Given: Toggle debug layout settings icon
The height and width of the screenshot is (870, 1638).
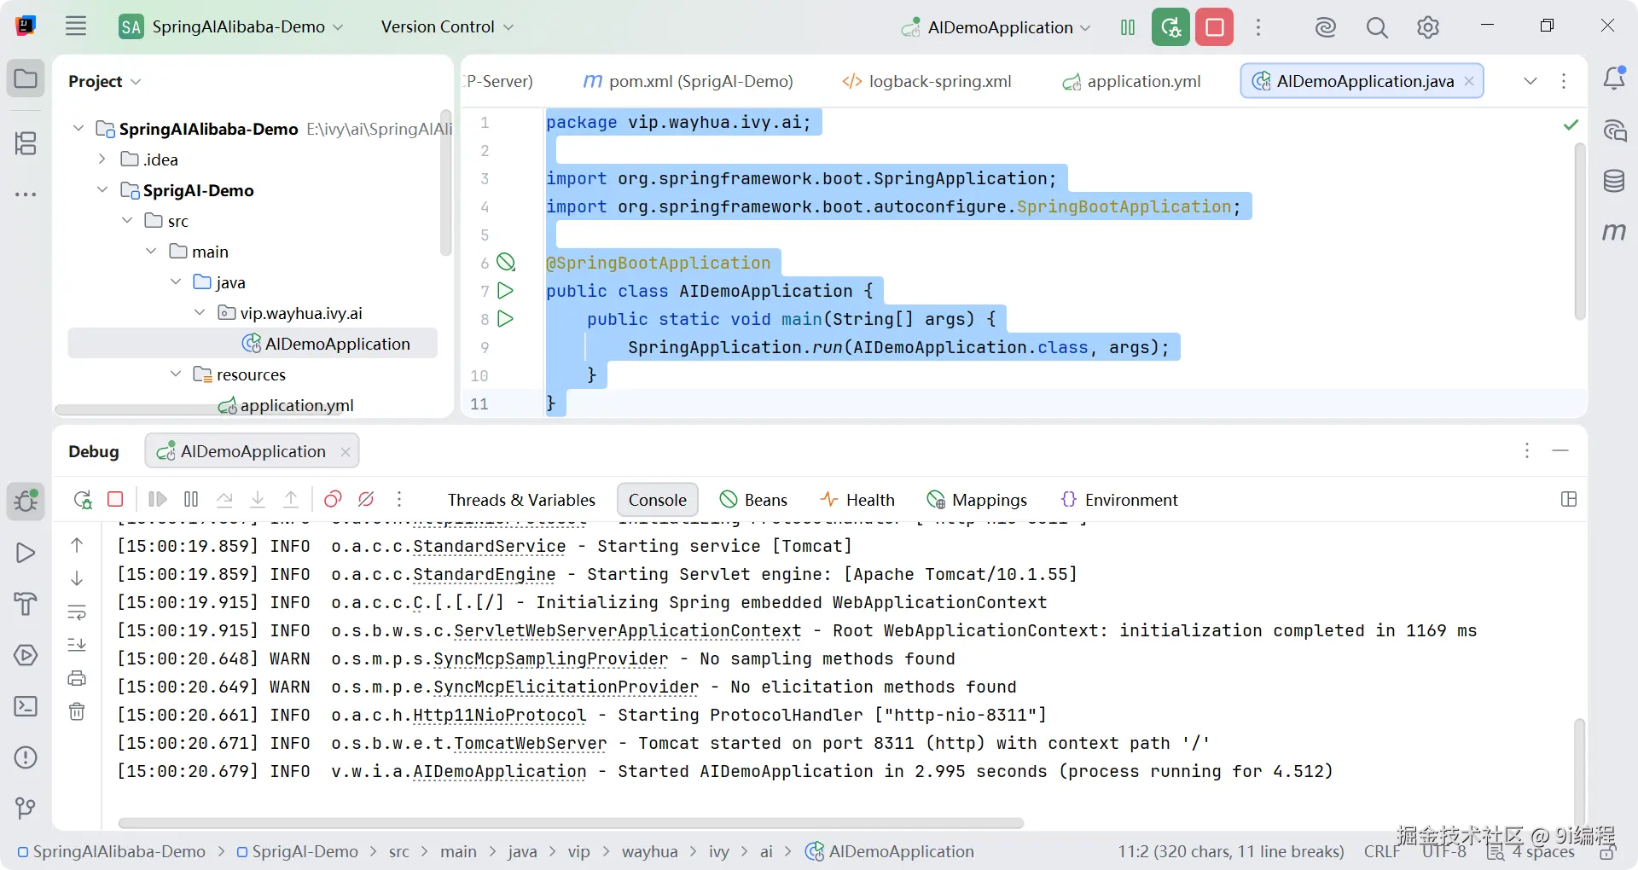Looking at the screenshot, I should tap(1568, 499).
